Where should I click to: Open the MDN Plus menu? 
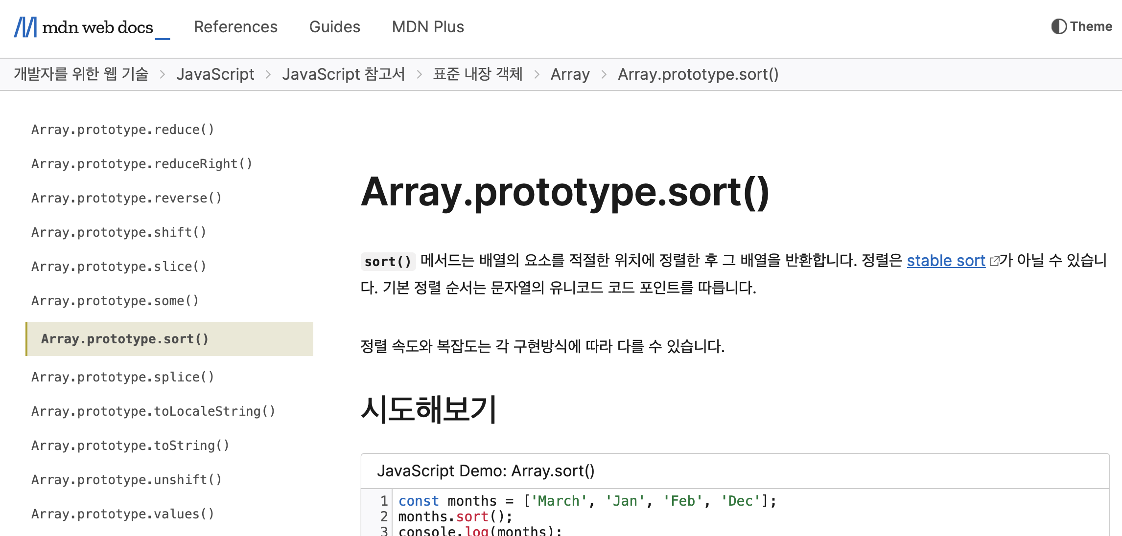428,27
